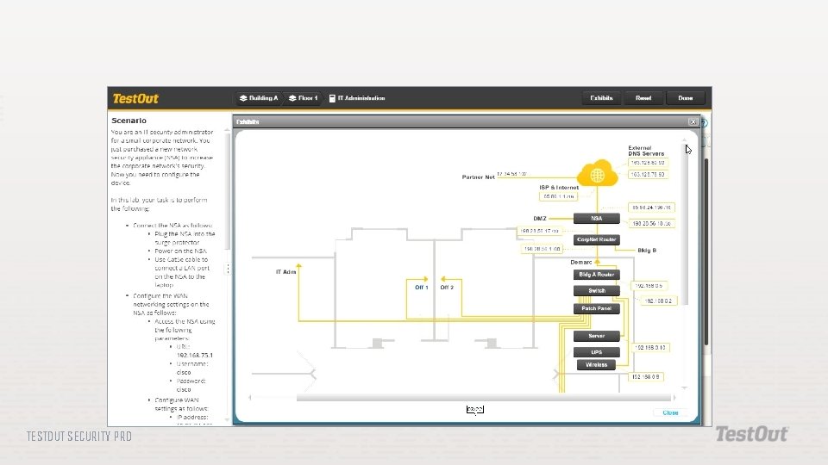Image resolution: width=828 pixels, height=465 pixels.
Task: Click the Close link in the exhibit
Action: pyautogui.click(x=670, y=412)
